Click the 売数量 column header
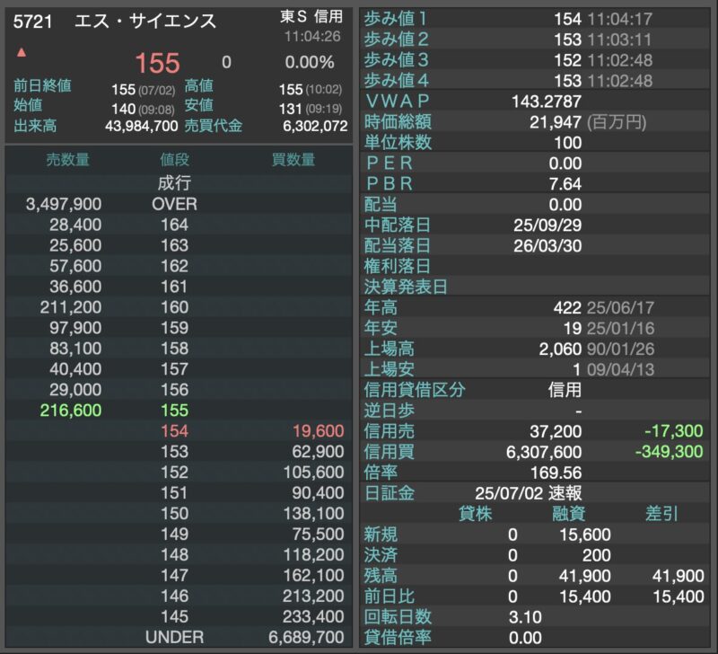Image resolution: width=718 pixels, height=654 pixels. click(x=68, y=160)
